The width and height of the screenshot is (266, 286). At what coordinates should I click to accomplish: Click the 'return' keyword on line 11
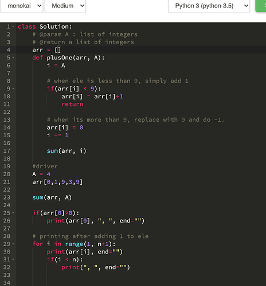pos(72,104)
